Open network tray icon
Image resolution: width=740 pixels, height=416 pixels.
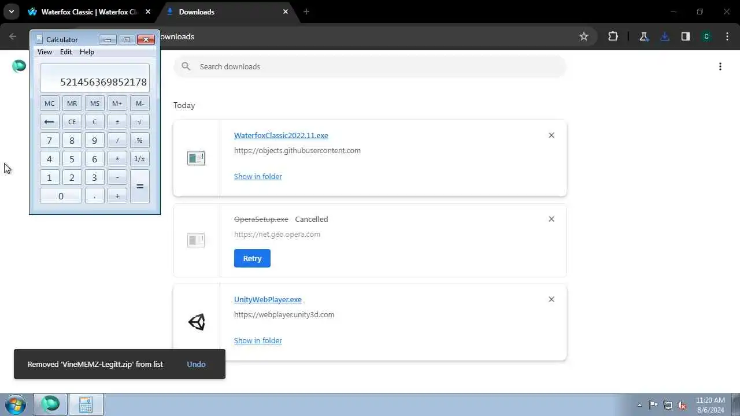[x=668, y=405]
